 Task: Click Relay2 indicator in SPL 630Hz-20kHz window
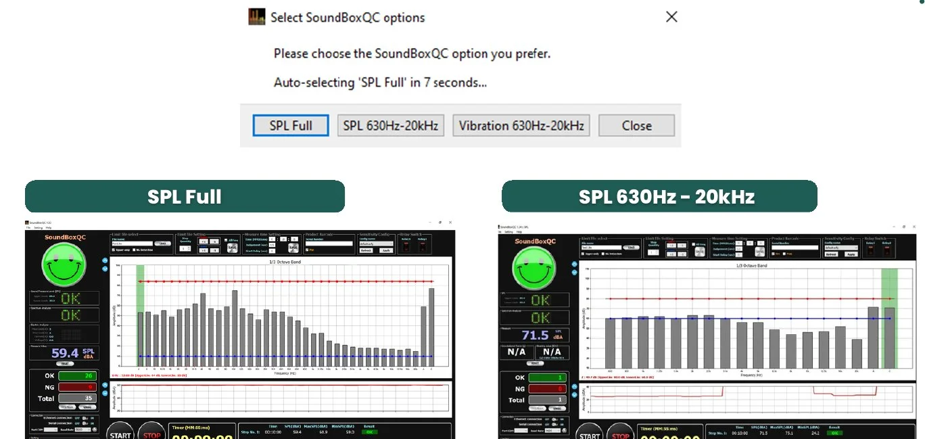tap(886, 250)
